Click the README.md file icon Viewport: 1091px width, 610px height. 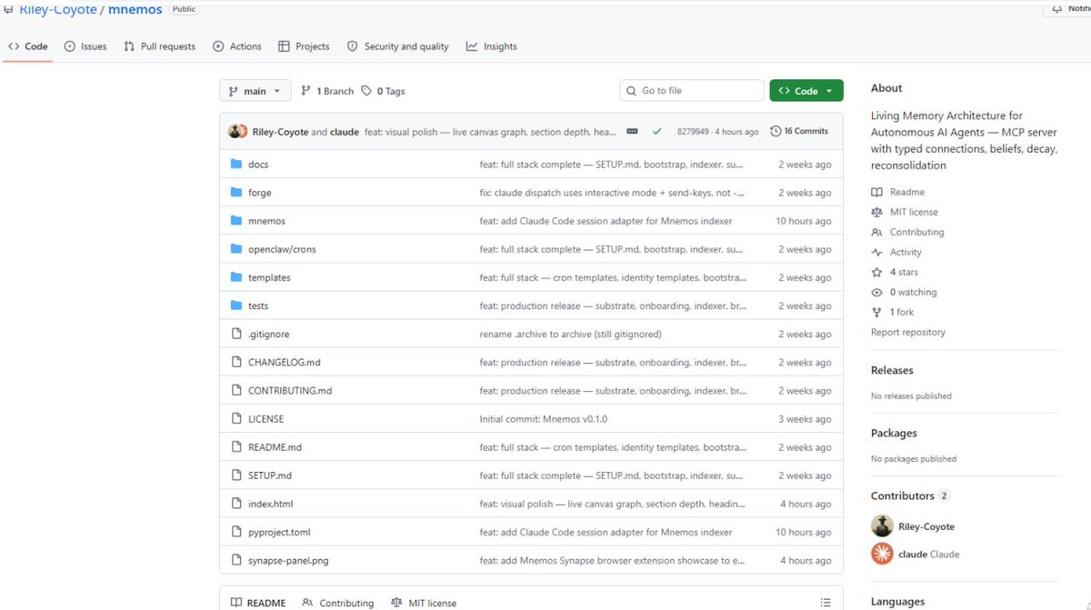pos(236,447)
